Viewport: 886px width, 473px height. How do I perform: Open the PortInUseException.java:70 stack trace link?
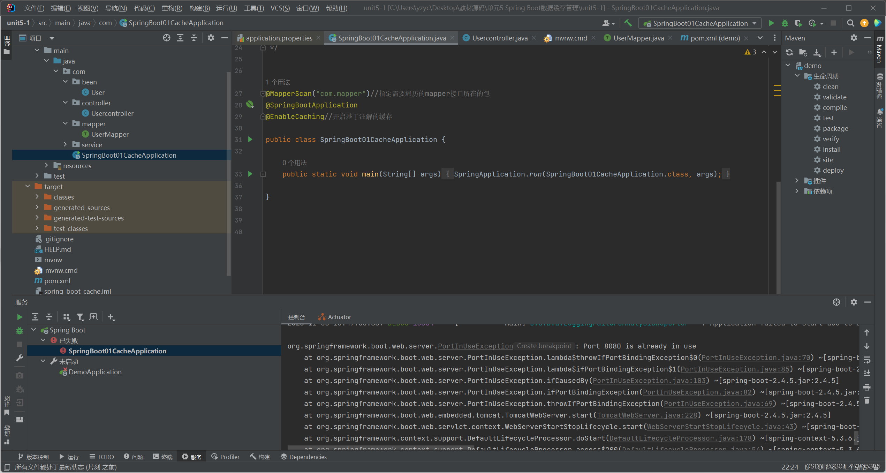pos(756,358)
